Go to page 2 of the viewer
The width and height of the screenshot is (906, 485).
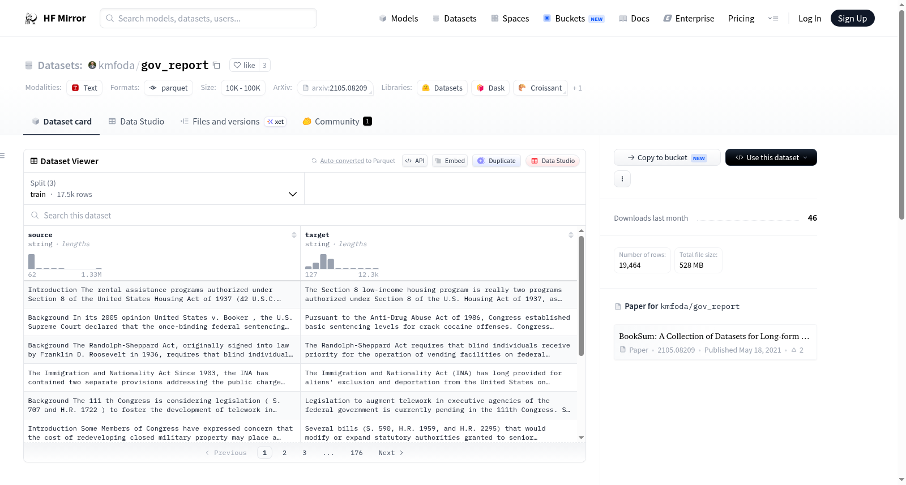point(284,453)
